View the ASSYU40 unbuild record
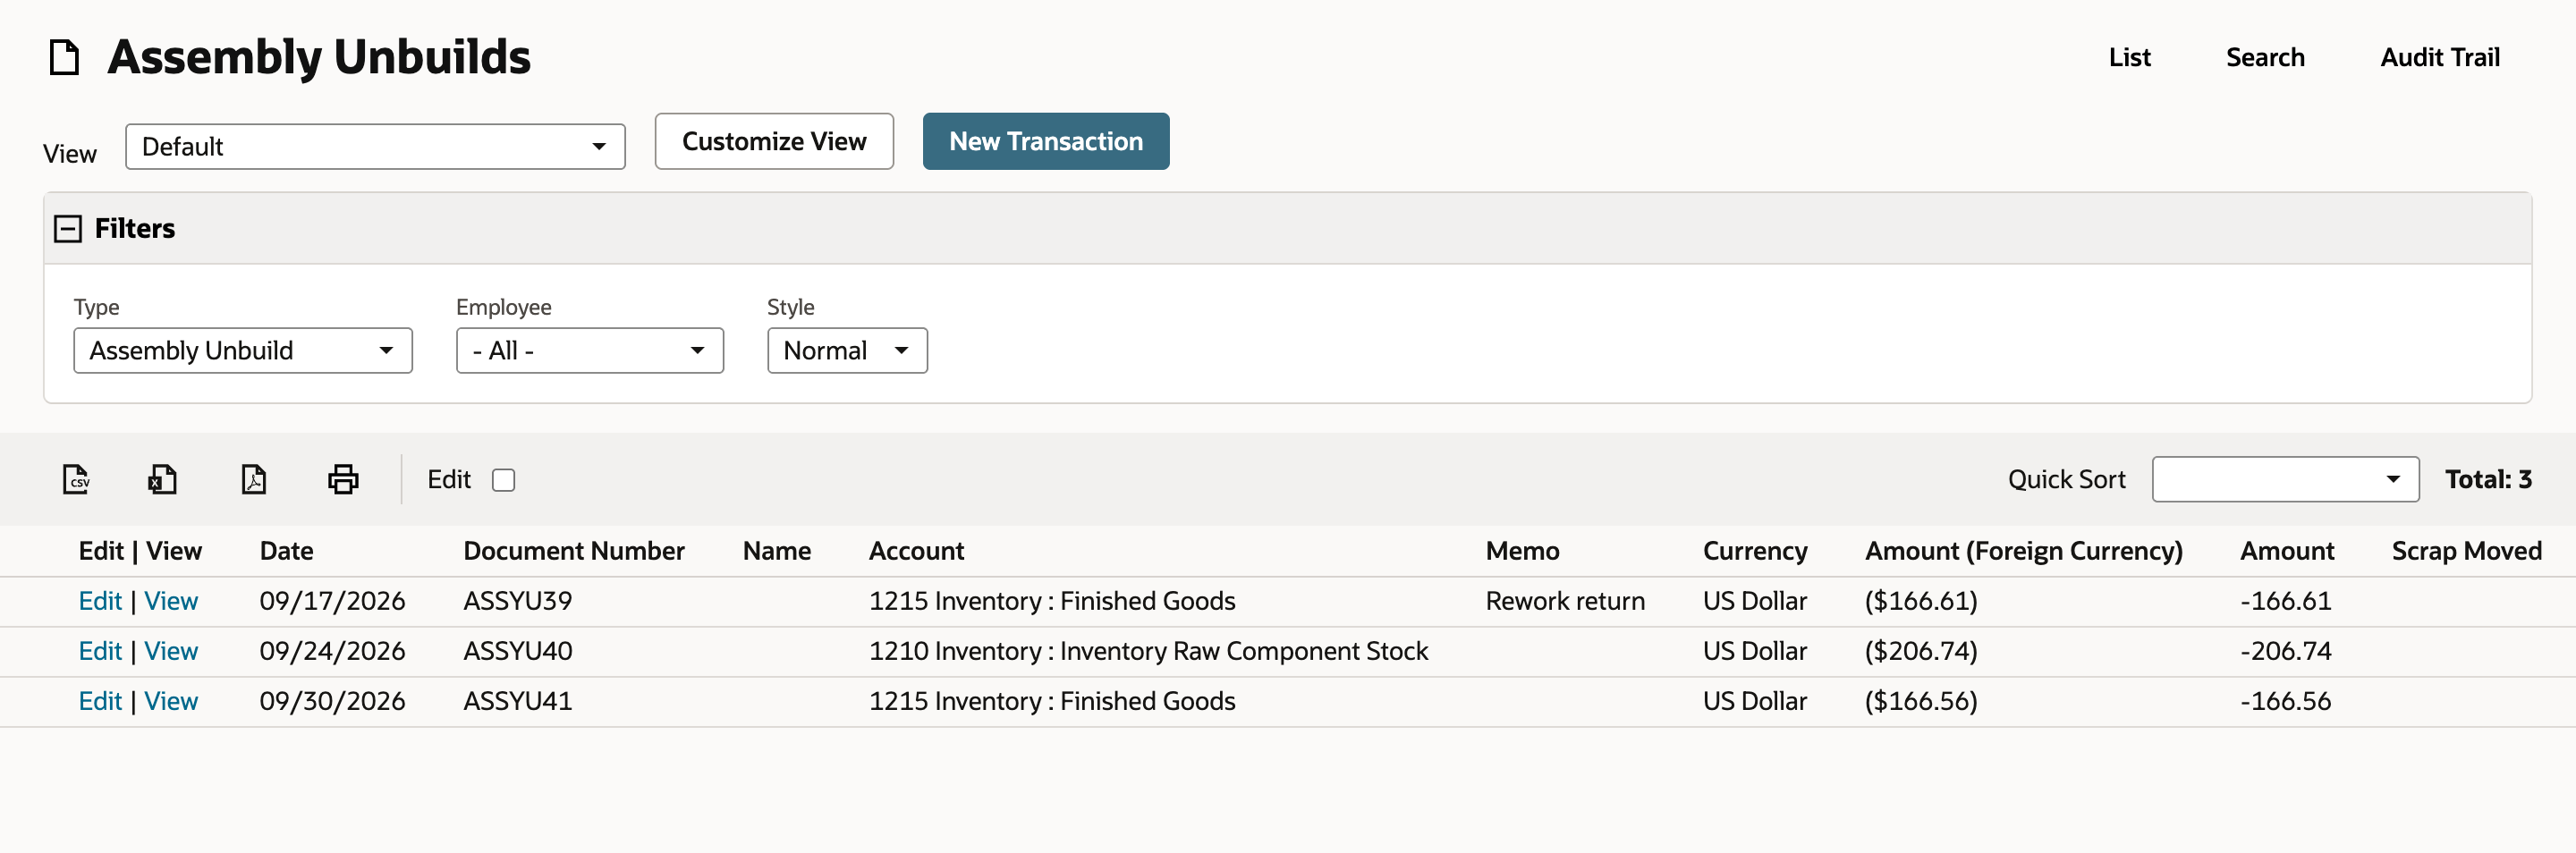The height and width of the screenshot is (853, 2576). coord(171,651)
